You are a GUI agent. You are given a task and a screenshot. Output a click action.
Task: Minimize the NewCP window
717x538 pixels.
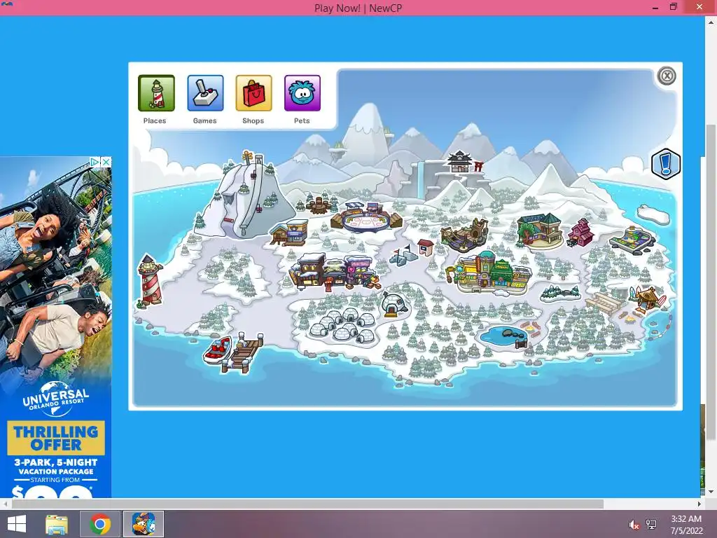(655, 7)
